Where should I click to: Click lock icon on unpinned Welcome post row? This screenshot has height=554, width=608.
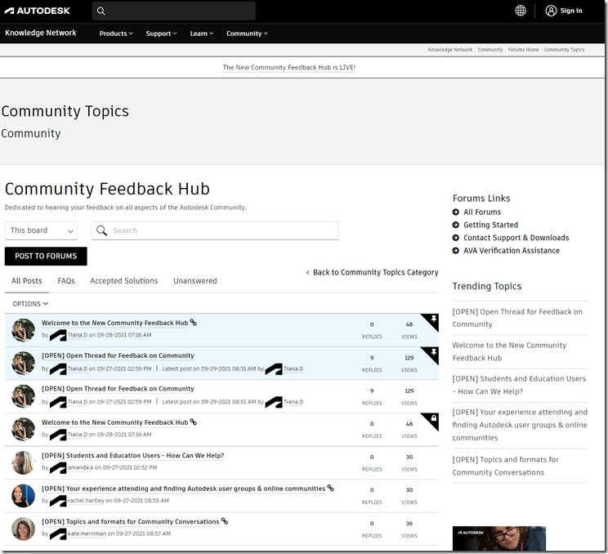(x=433, y=418)
